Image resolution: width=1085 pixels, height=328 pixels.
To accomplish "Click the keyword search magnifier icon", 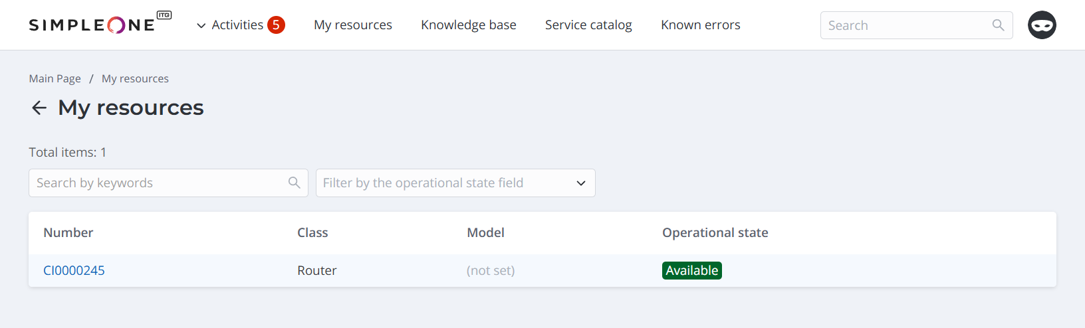I will pyautogui.click(x=294, y=183).
